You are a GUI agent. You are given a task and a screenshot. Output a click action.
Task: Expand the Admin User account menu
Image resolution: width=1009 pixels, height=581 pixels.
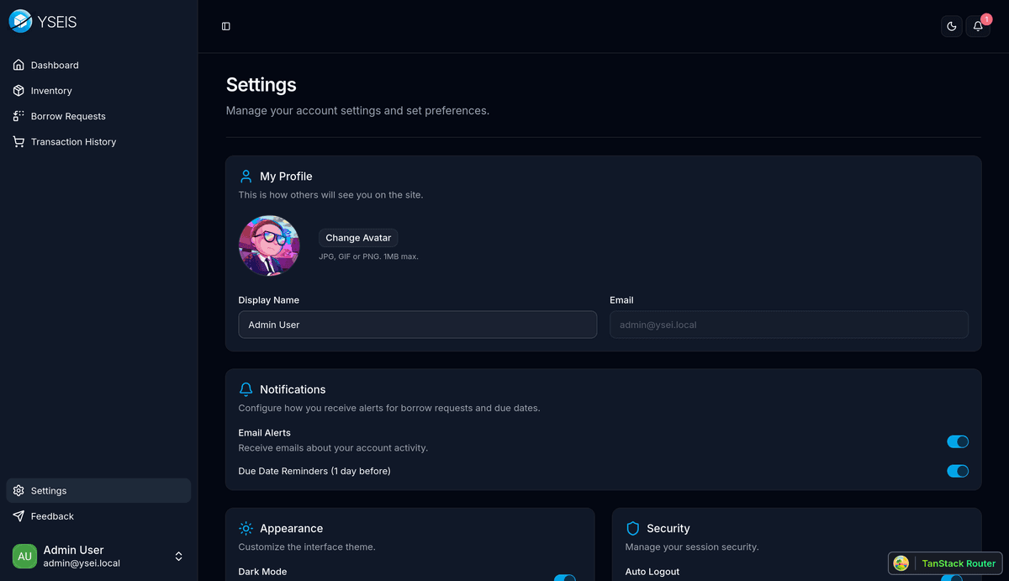(x=178, y=557)
